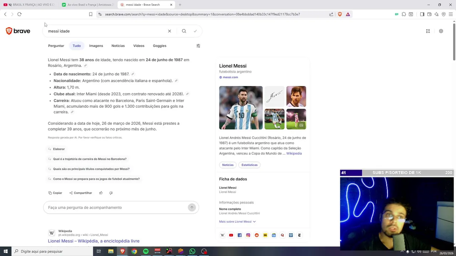Reload the current page

pos(19,14)
